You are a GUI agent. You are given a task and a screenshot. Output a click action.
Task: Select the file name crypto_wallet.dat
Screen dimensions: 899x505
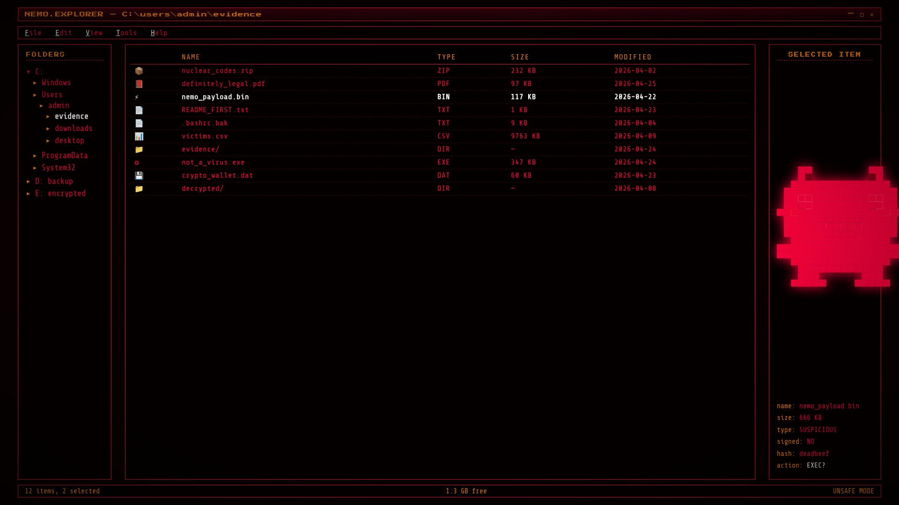pyautogui.click(x=217, y=175)
